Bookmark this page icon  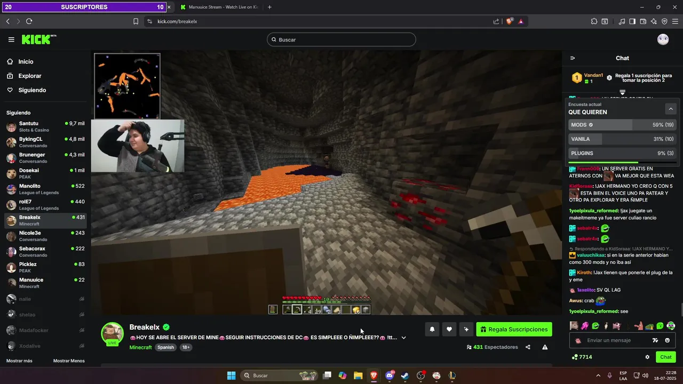point(136,21)
